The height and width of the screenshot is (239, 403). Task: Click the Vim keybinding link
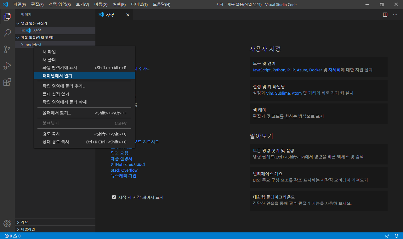[270, 93]
